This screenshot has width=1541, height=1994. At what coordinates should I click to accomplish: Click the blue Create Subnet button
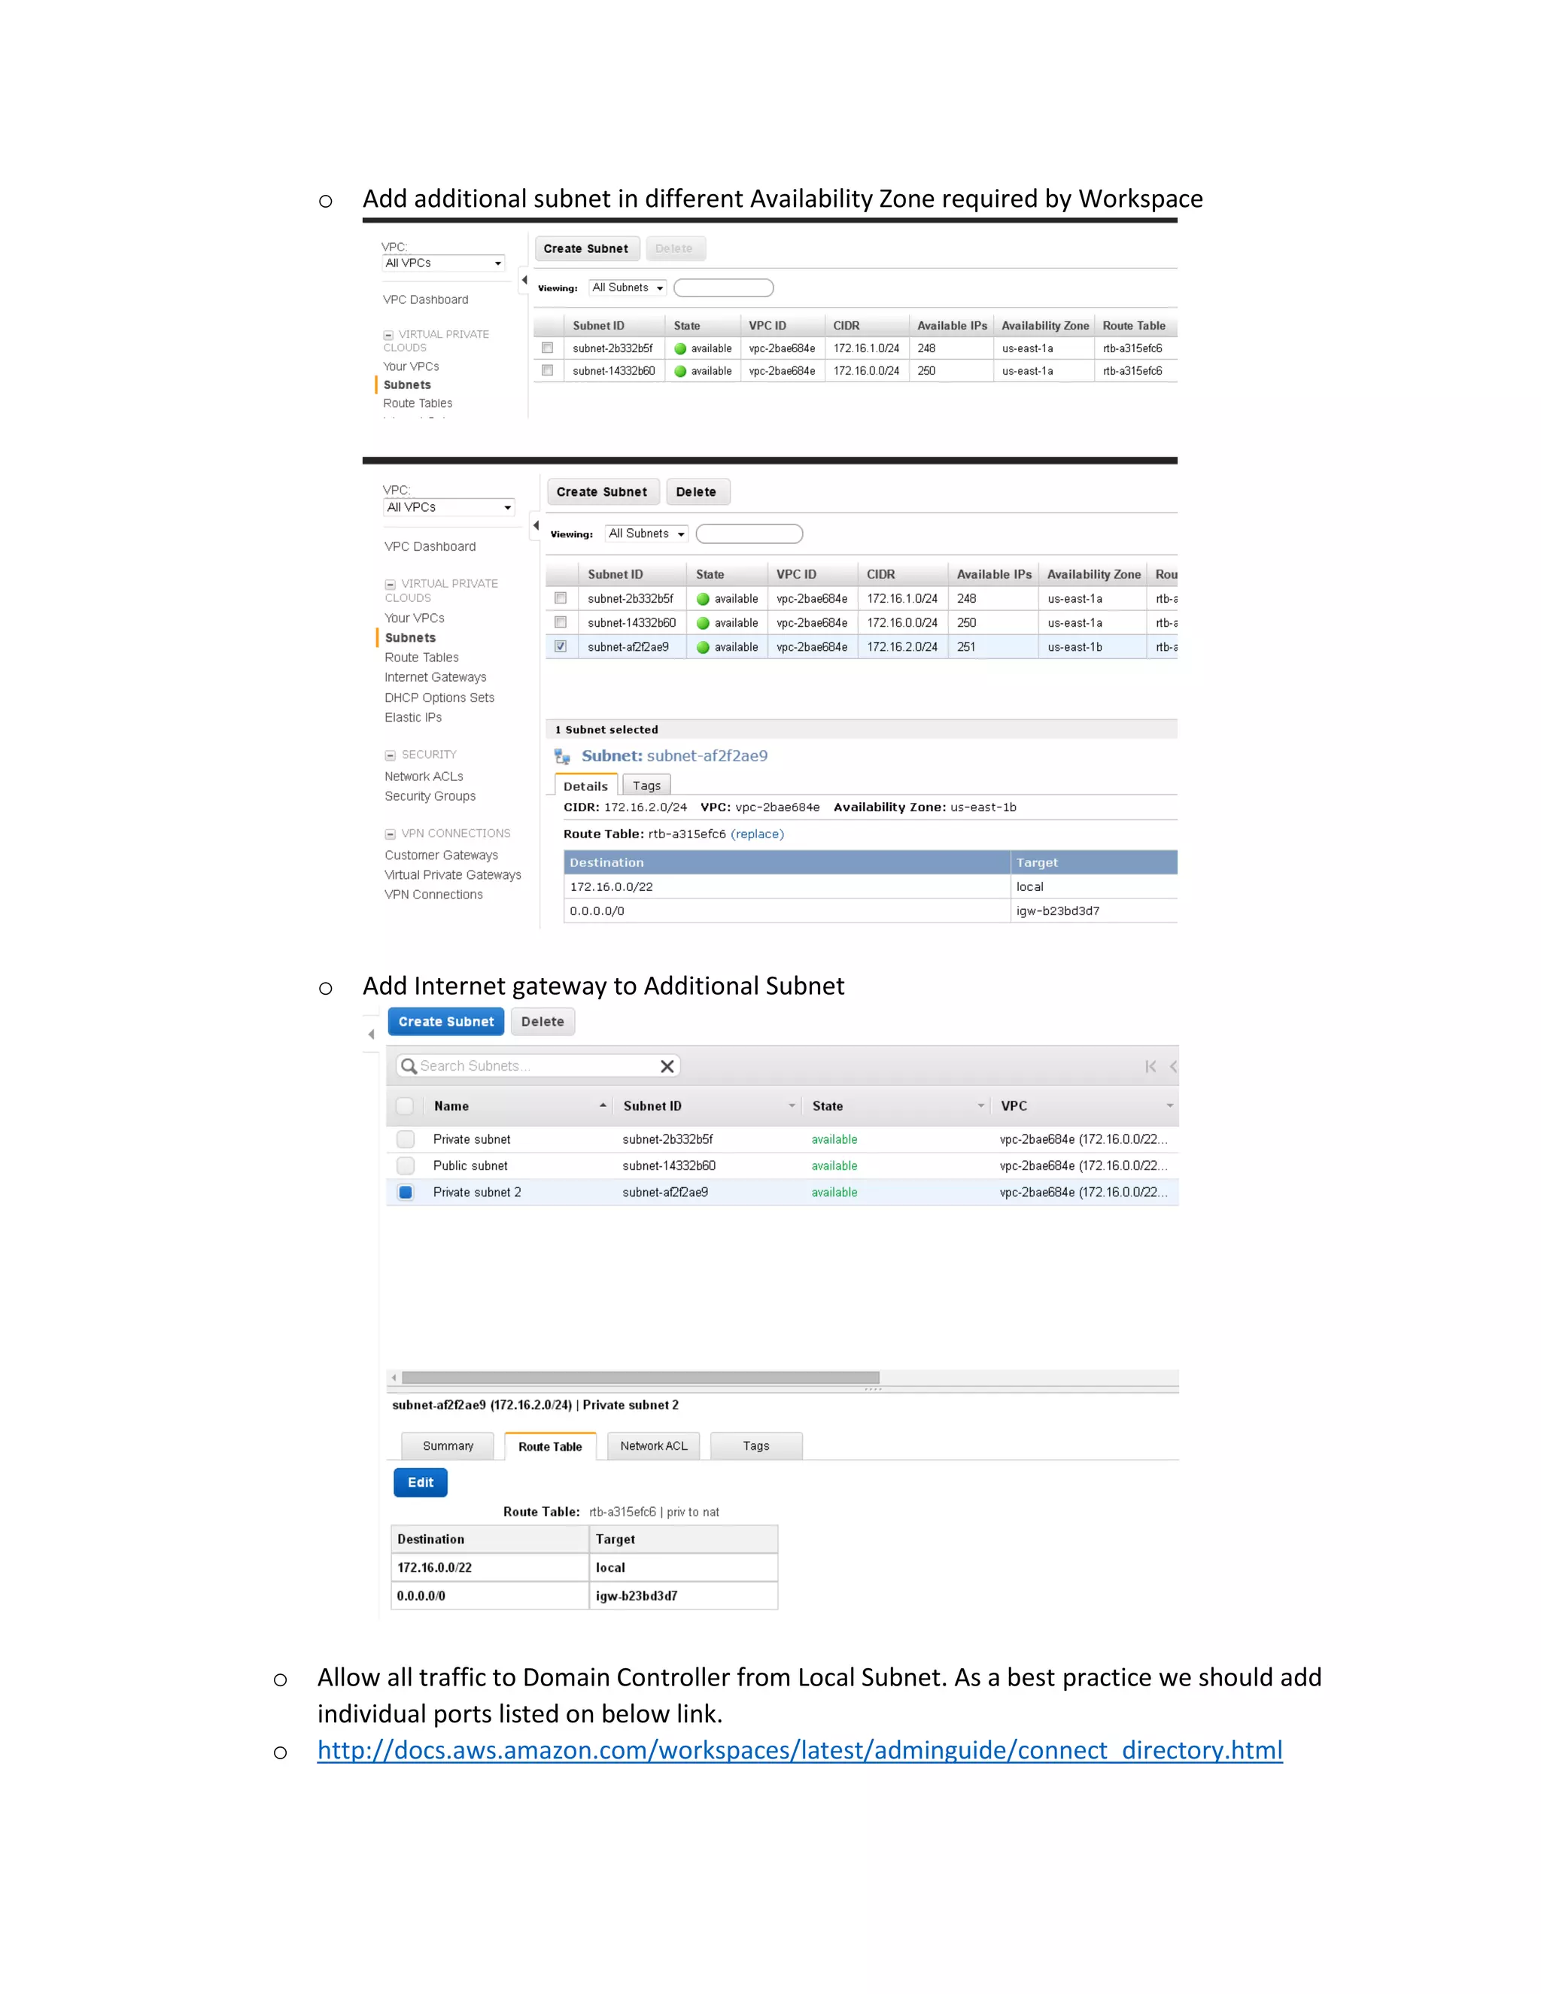pyautogui.click(x=445, y=1022)
